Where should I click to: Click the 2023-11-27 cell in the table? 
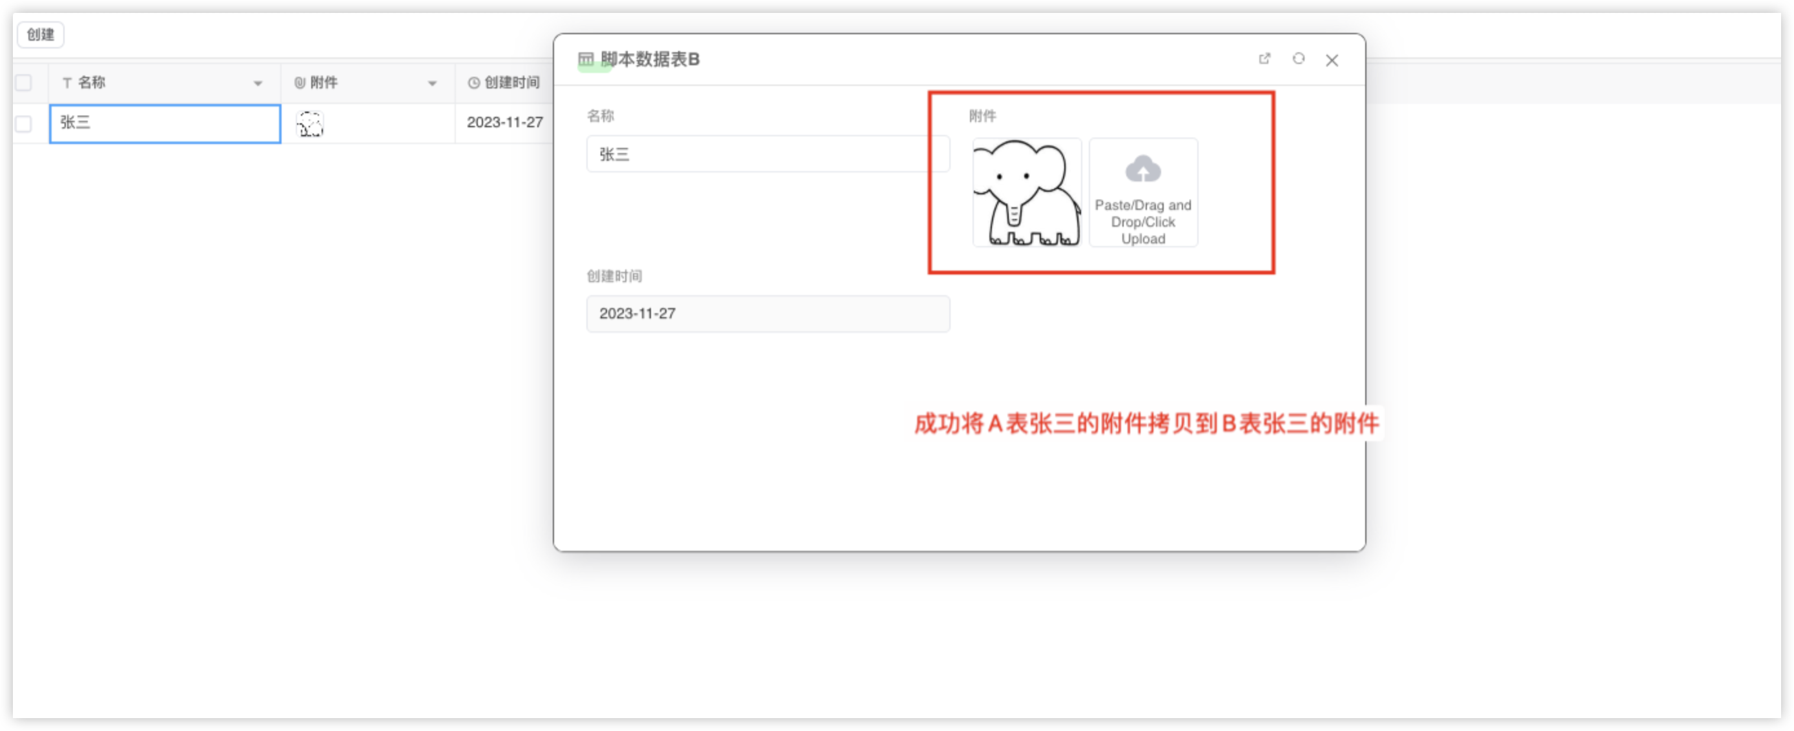(x=504, y=123)
